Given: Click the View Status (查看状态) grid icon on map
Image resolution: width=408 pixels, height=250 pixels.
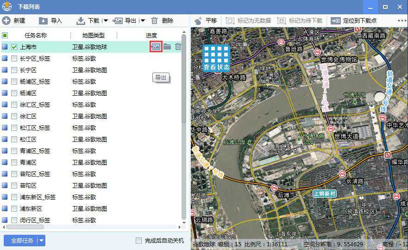Looking at the screenshot, I should [216, 58].
